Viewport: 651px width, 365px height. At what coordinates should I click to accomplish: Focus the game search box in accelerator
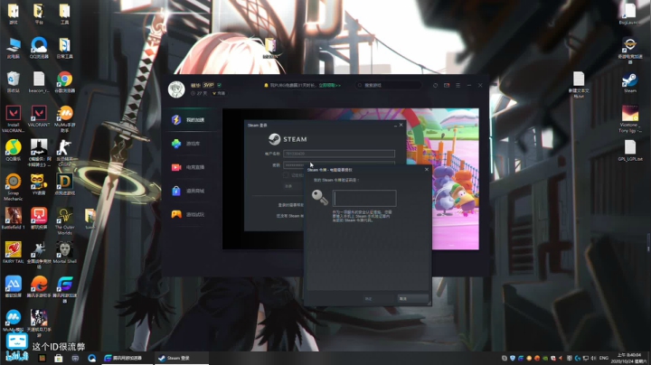click(x=388, y=85)
